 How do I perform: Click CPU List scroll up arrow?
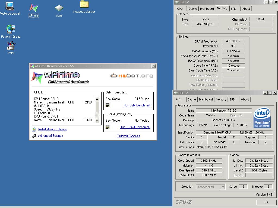(97, 99)
